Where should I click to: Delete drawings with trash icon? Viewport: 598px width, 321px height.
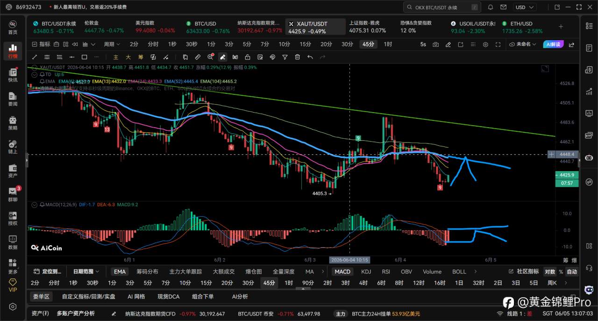coord(298,57)
